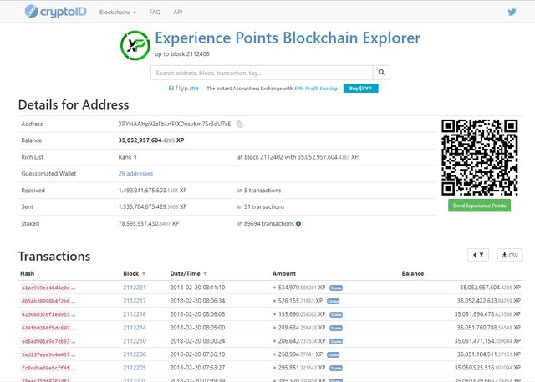
Task: Click the flyp.me ad link
Action: pos(184,88)
